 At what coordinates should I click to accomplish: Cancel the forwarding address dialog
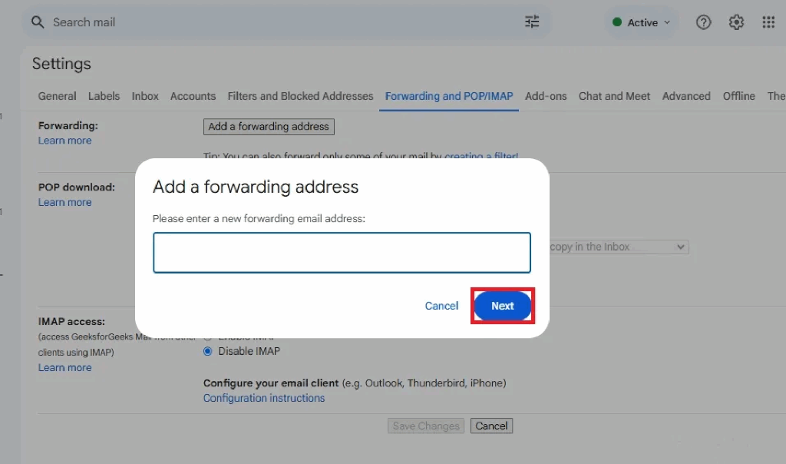(441, 306)
